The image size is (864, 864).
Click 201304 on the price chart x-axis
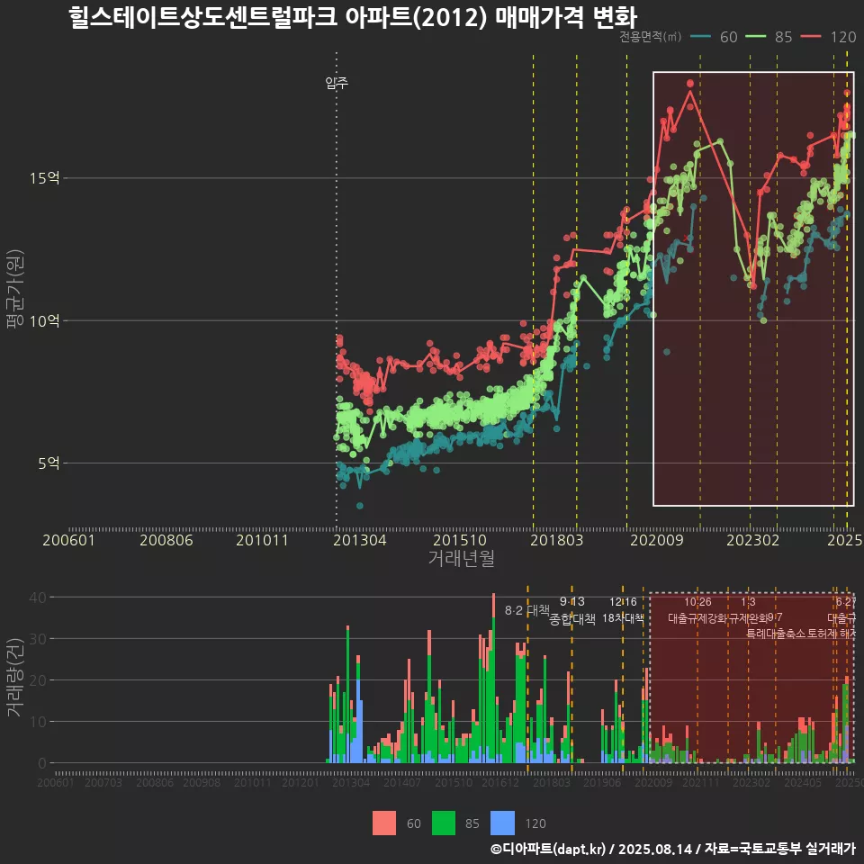(360, 540)
